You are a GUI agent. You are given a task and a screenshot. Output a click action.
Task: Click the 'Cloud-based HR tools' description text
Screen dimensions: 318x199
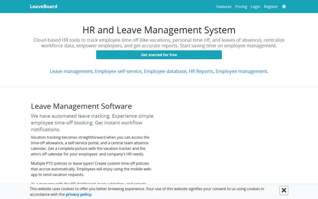tap(159, 43)
